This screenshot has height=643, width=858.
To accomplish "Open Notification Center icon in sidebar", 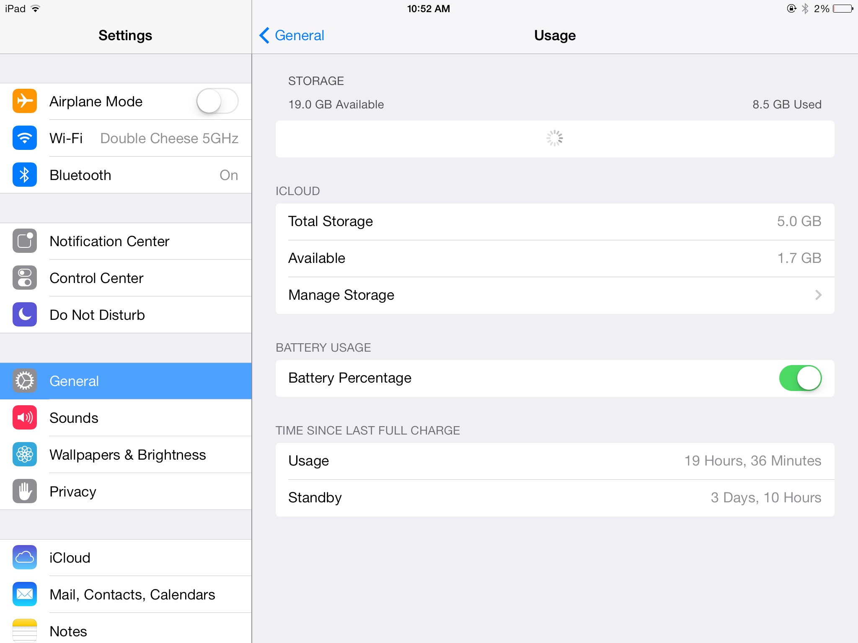I will click(25, 241).
